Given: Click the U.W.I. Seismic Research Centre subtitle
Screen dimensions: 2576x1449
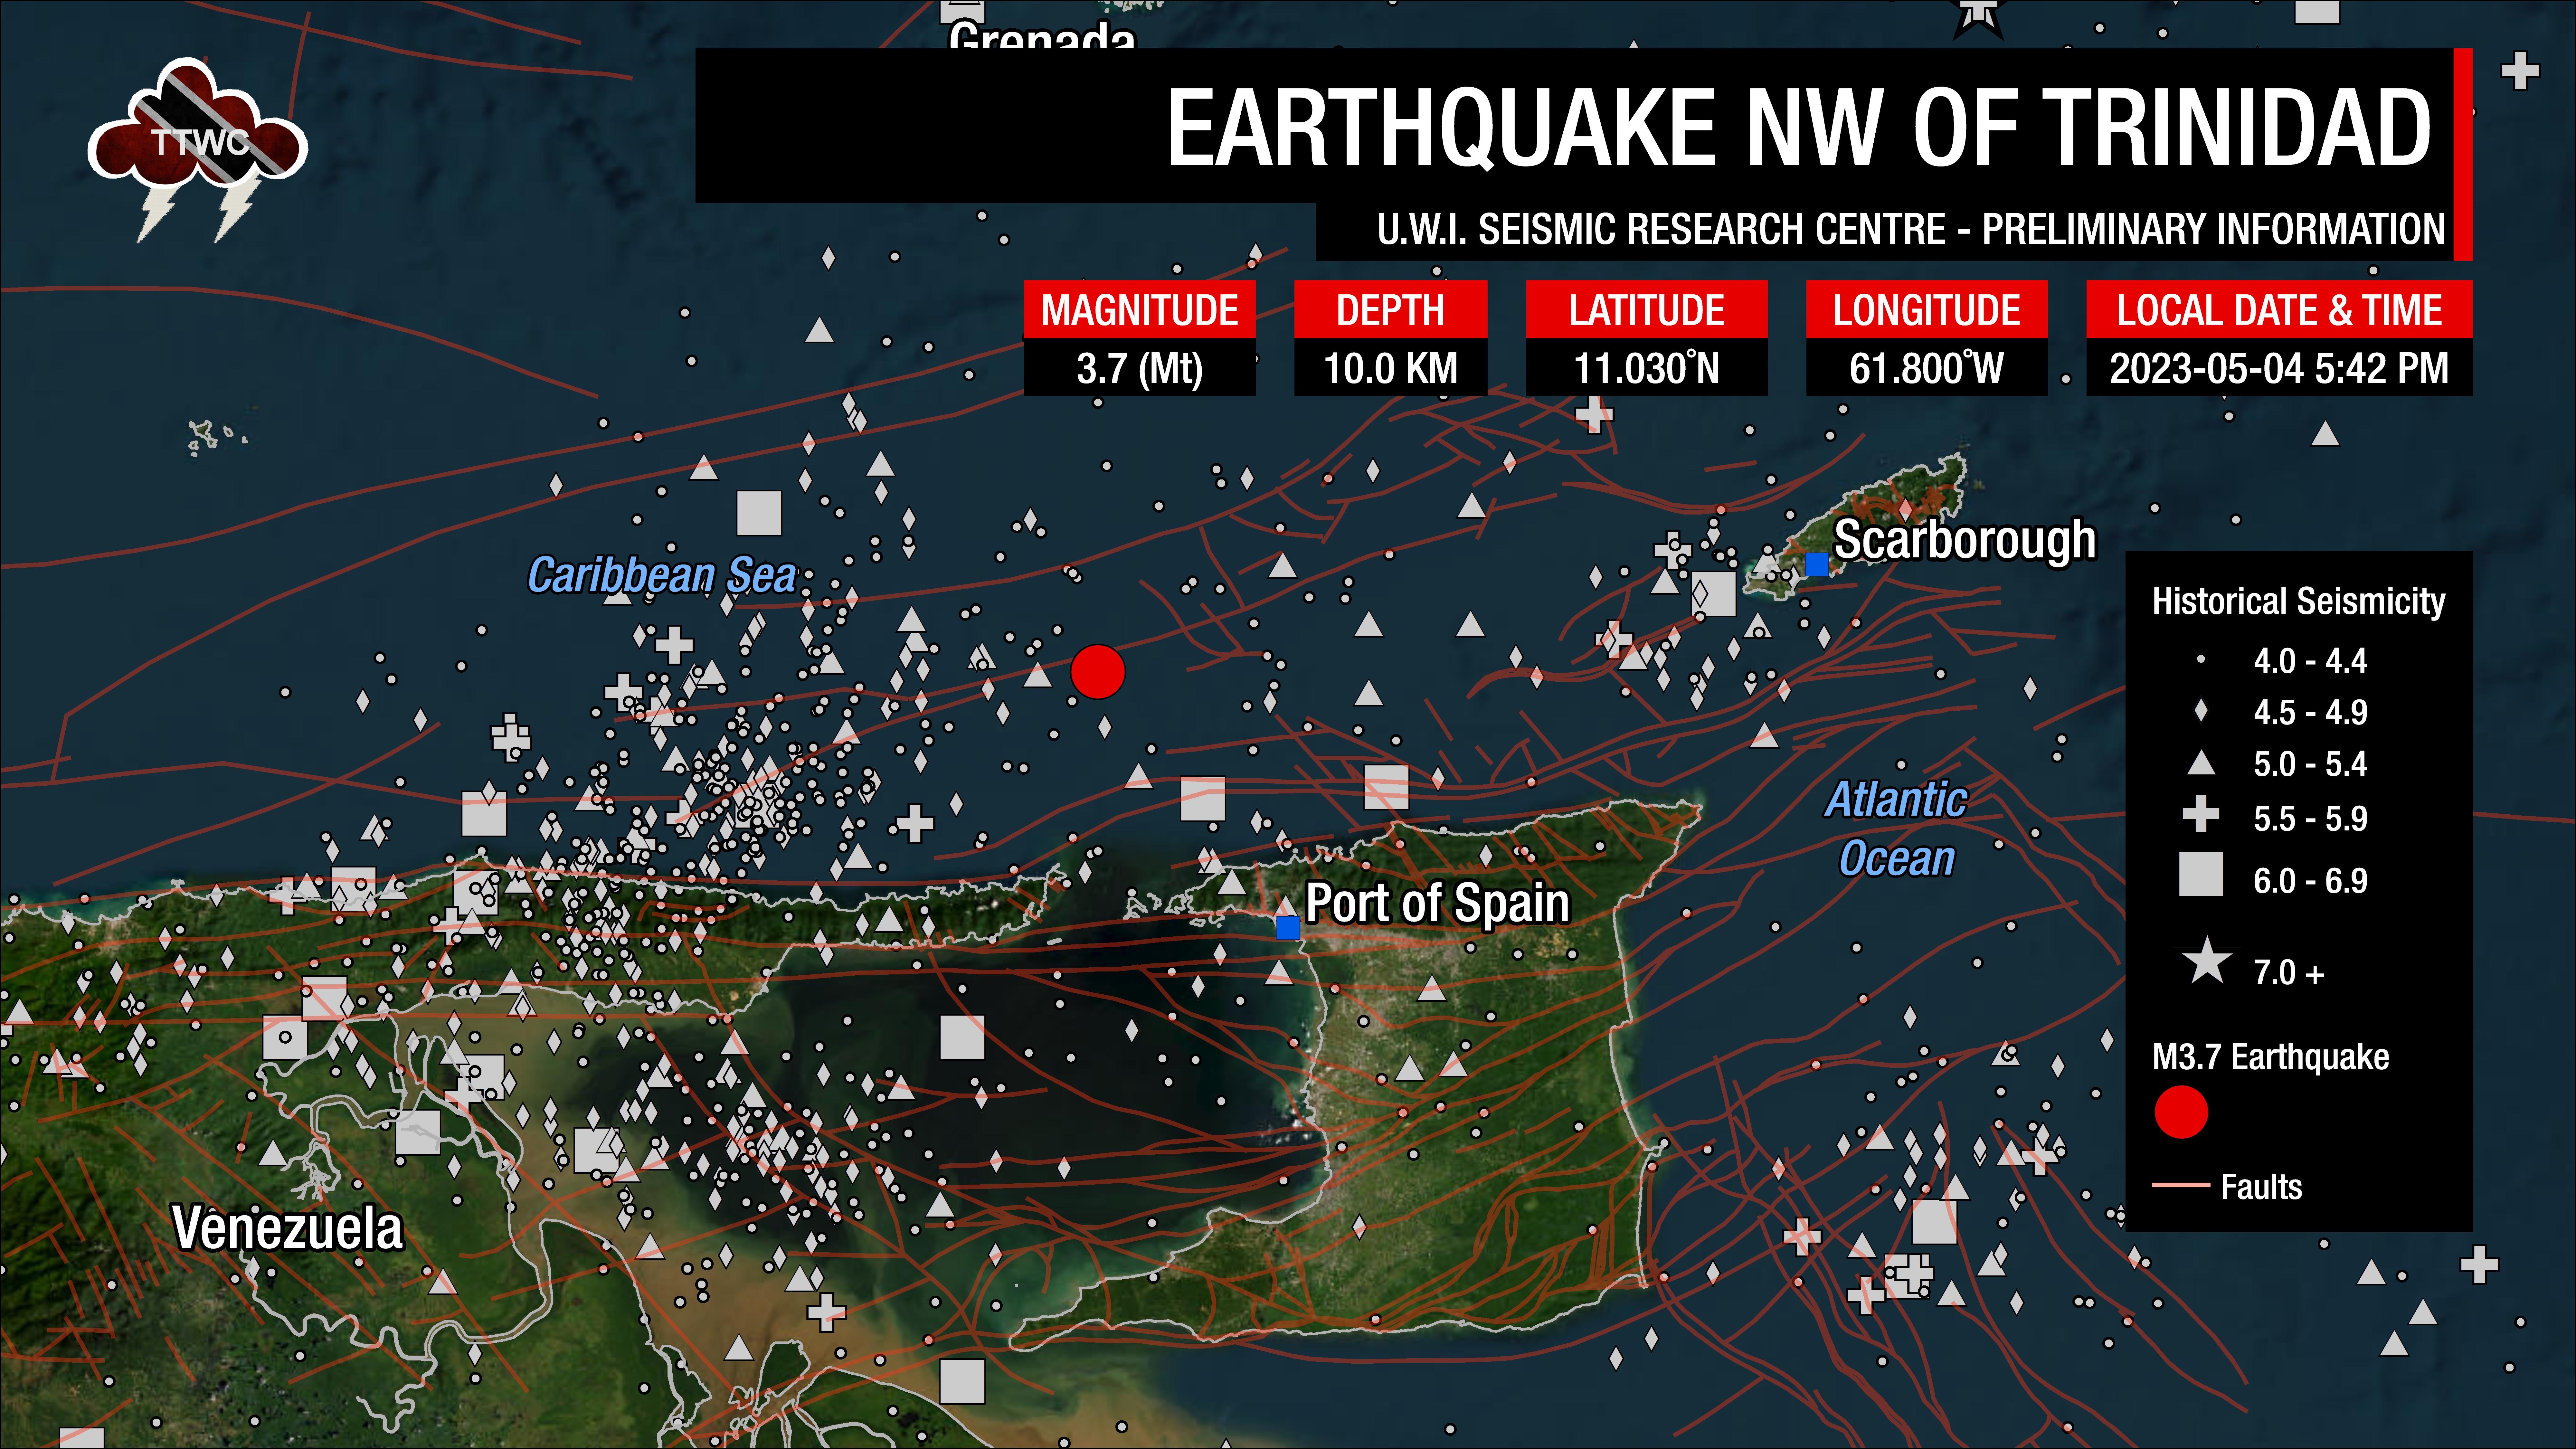Looking at the screenshot, I should [1911, 229].
